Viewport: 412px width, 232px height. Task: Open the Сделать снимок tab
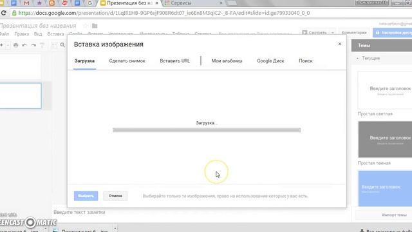127,61
